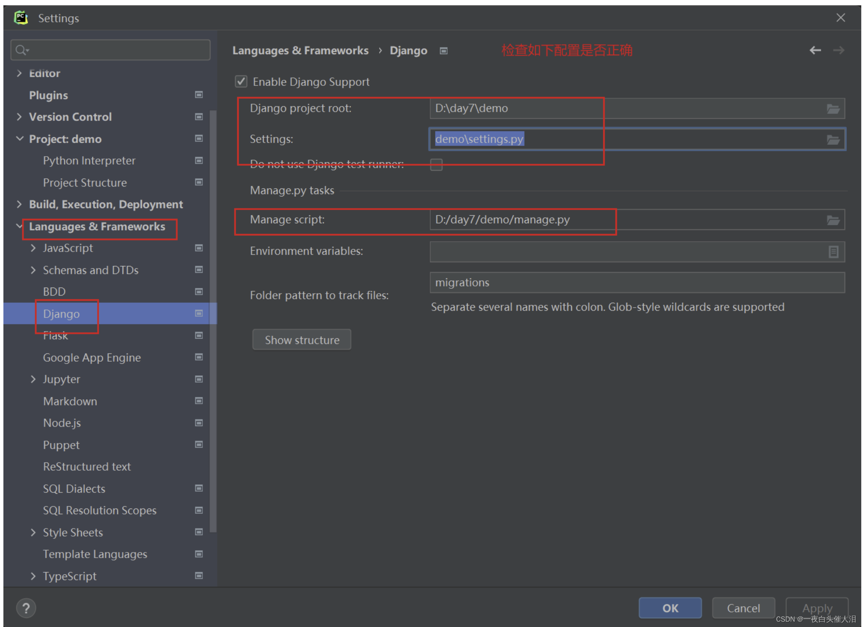Screen dimensions: 862x627
Task: Expand Version Control tree node
Action: coord(19,117)
